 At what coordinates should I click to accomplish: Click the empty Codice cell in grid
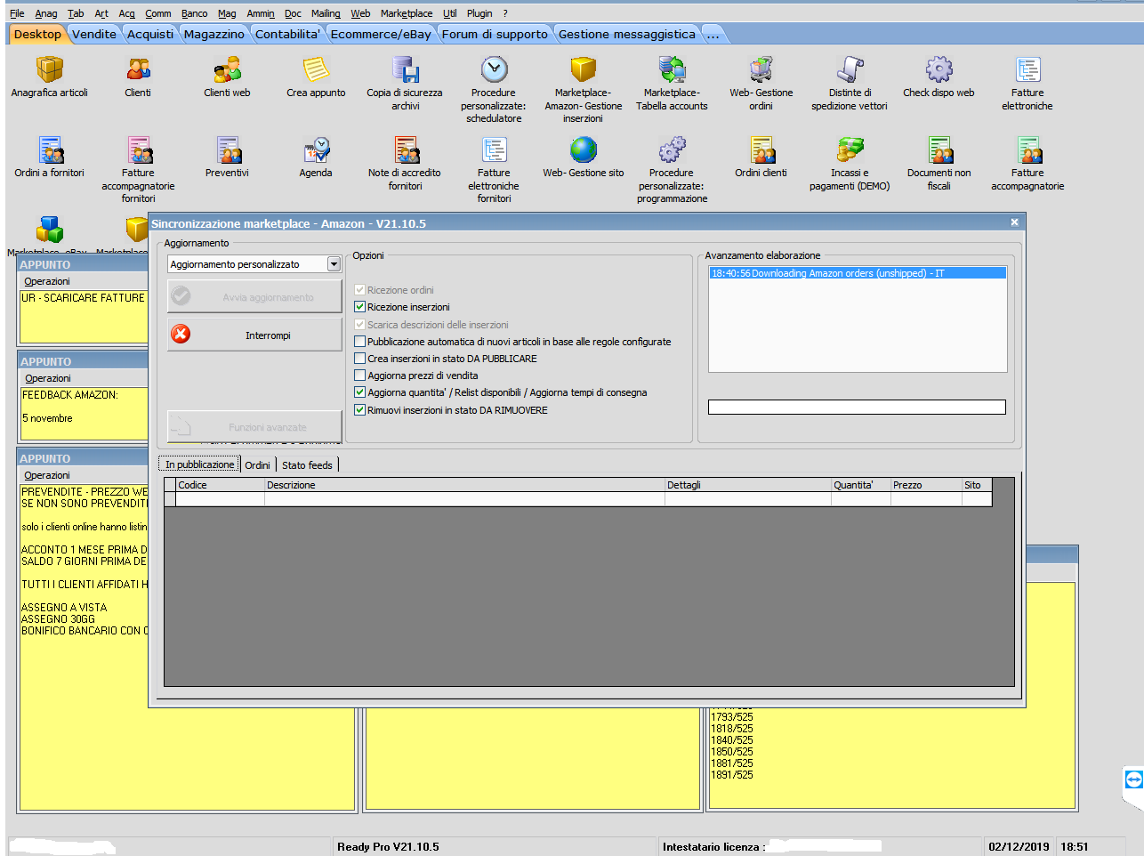click(x=220, y=499)
